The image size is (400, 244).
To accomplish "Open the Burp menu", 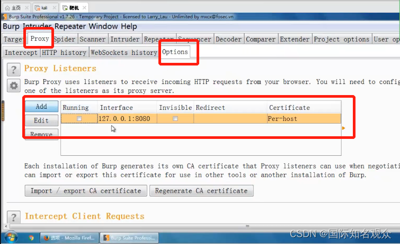I will (11, 26).
